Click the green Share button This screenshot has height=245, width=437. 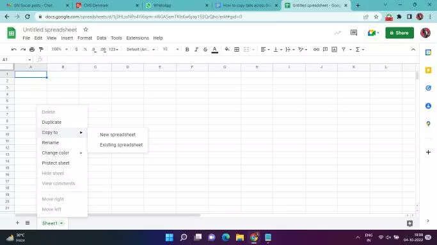pos(399,33)
